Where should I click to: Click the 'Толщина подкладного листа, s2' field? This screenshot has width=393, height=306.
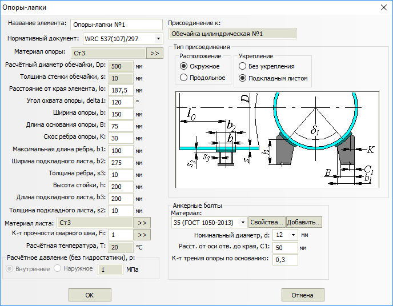click(x=121, y=211)
